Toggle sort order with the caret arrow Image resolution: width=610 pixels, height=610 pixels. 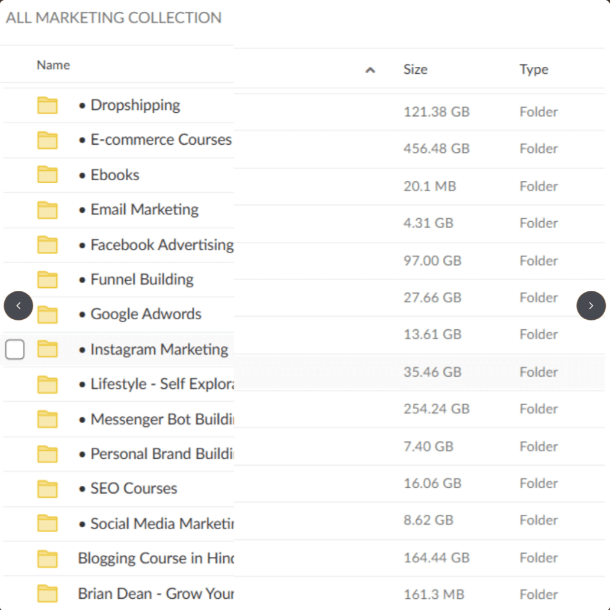click(x=370, y=70)
